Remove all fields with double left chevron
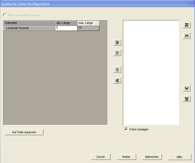195x163 pixels. (117, 81)
